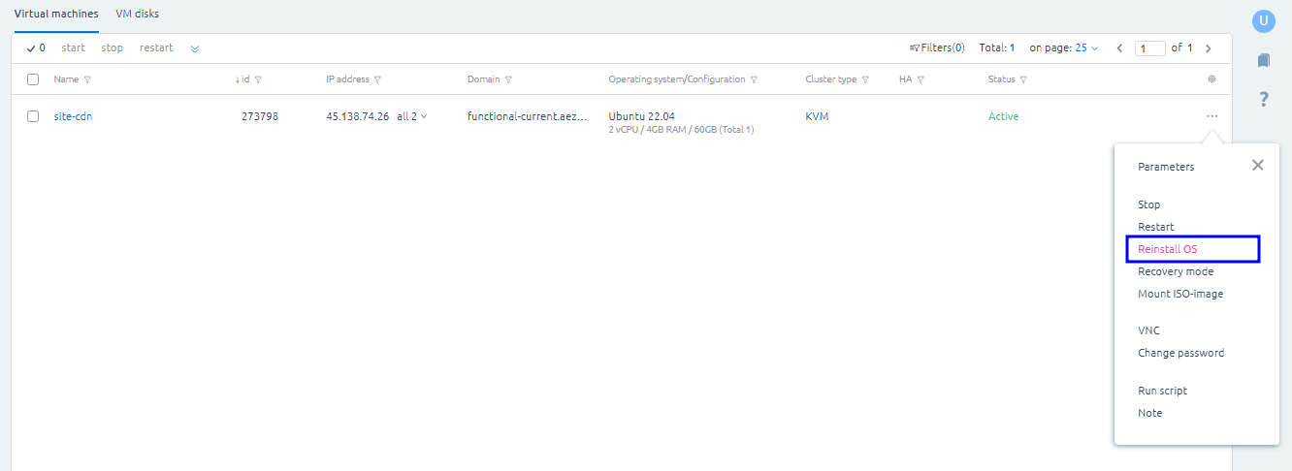1292x471 pixels.
Task: Click the Name column filter icon
Action: [x=87, y=80]
